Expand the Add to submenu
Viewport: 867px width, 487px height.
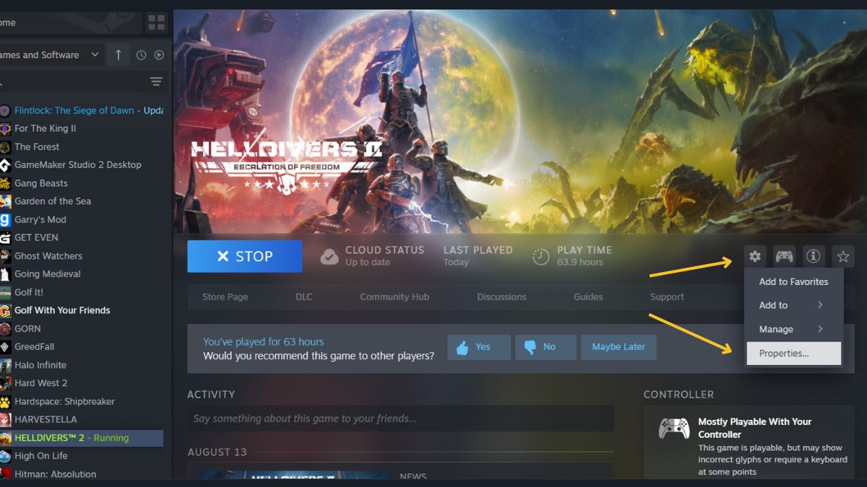click(x=793, y=305)
